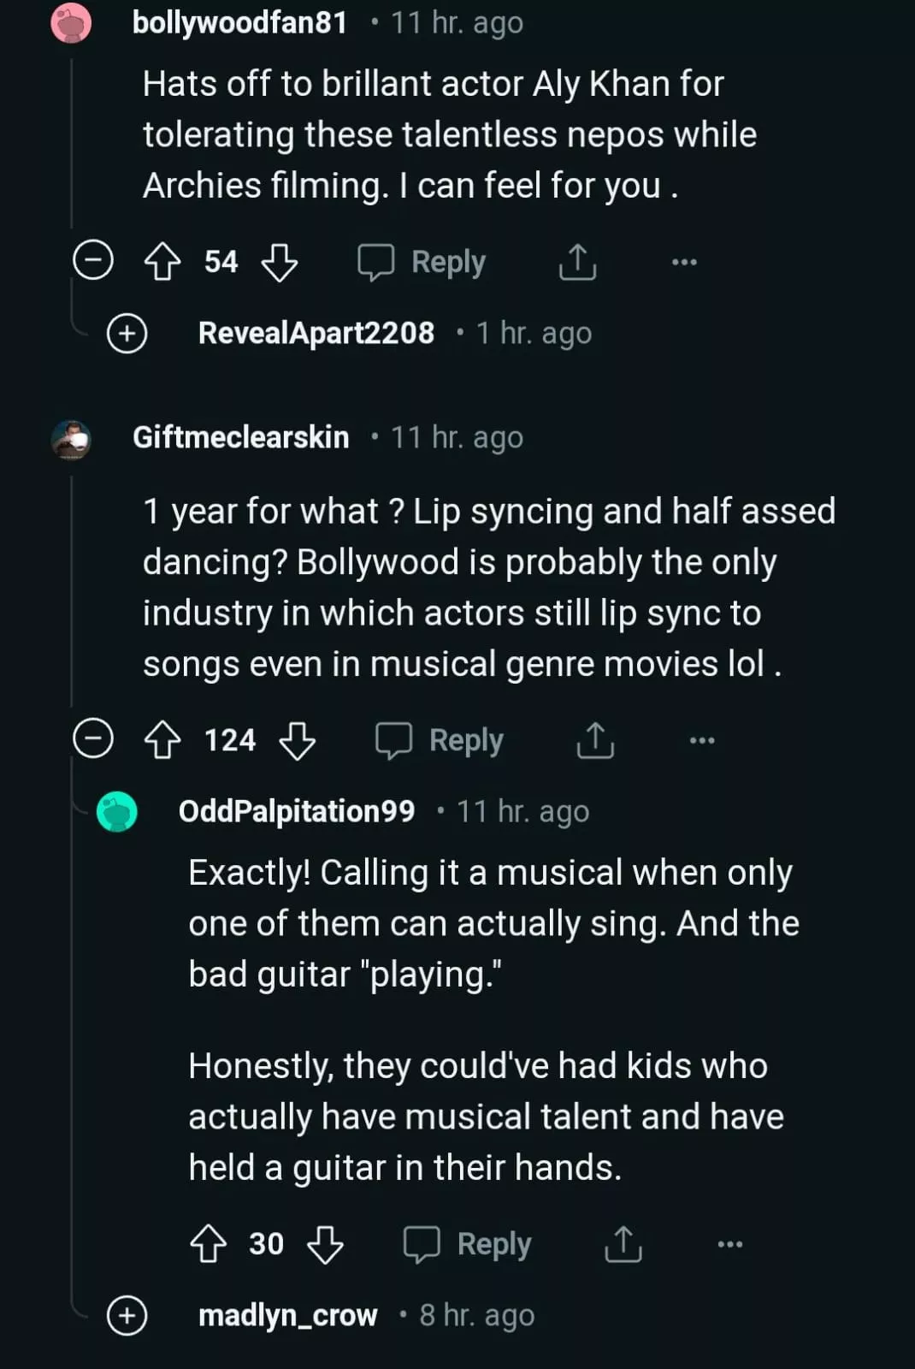Open more options on OddPalpitation99's reply
This screenshot has width=915, height=1369.
pyautogui.click(x=729, y=1244)
